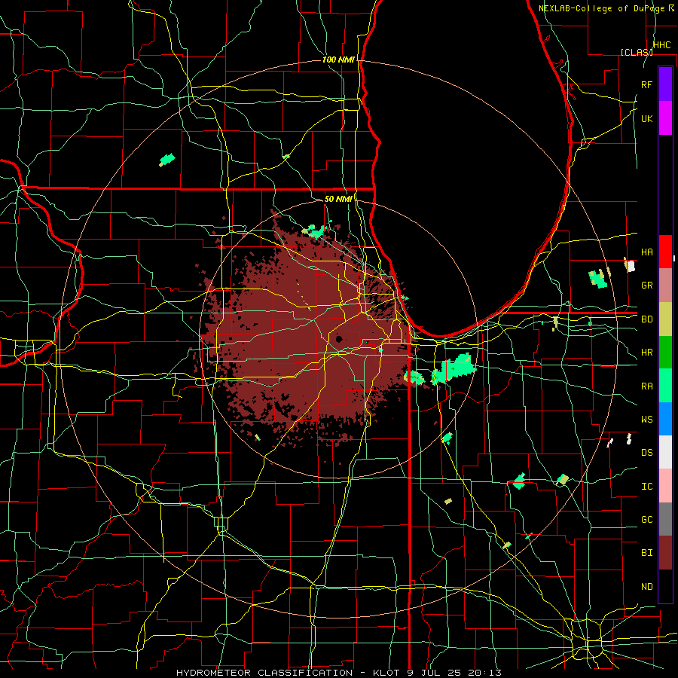Click the large green rain echo southeast of the lake

click(x=454, y=368)
